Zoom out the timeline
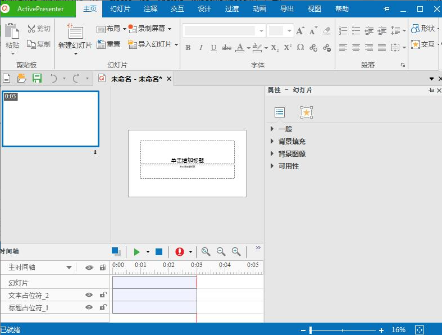Screen dimensions: 442x335 point(221,252)
